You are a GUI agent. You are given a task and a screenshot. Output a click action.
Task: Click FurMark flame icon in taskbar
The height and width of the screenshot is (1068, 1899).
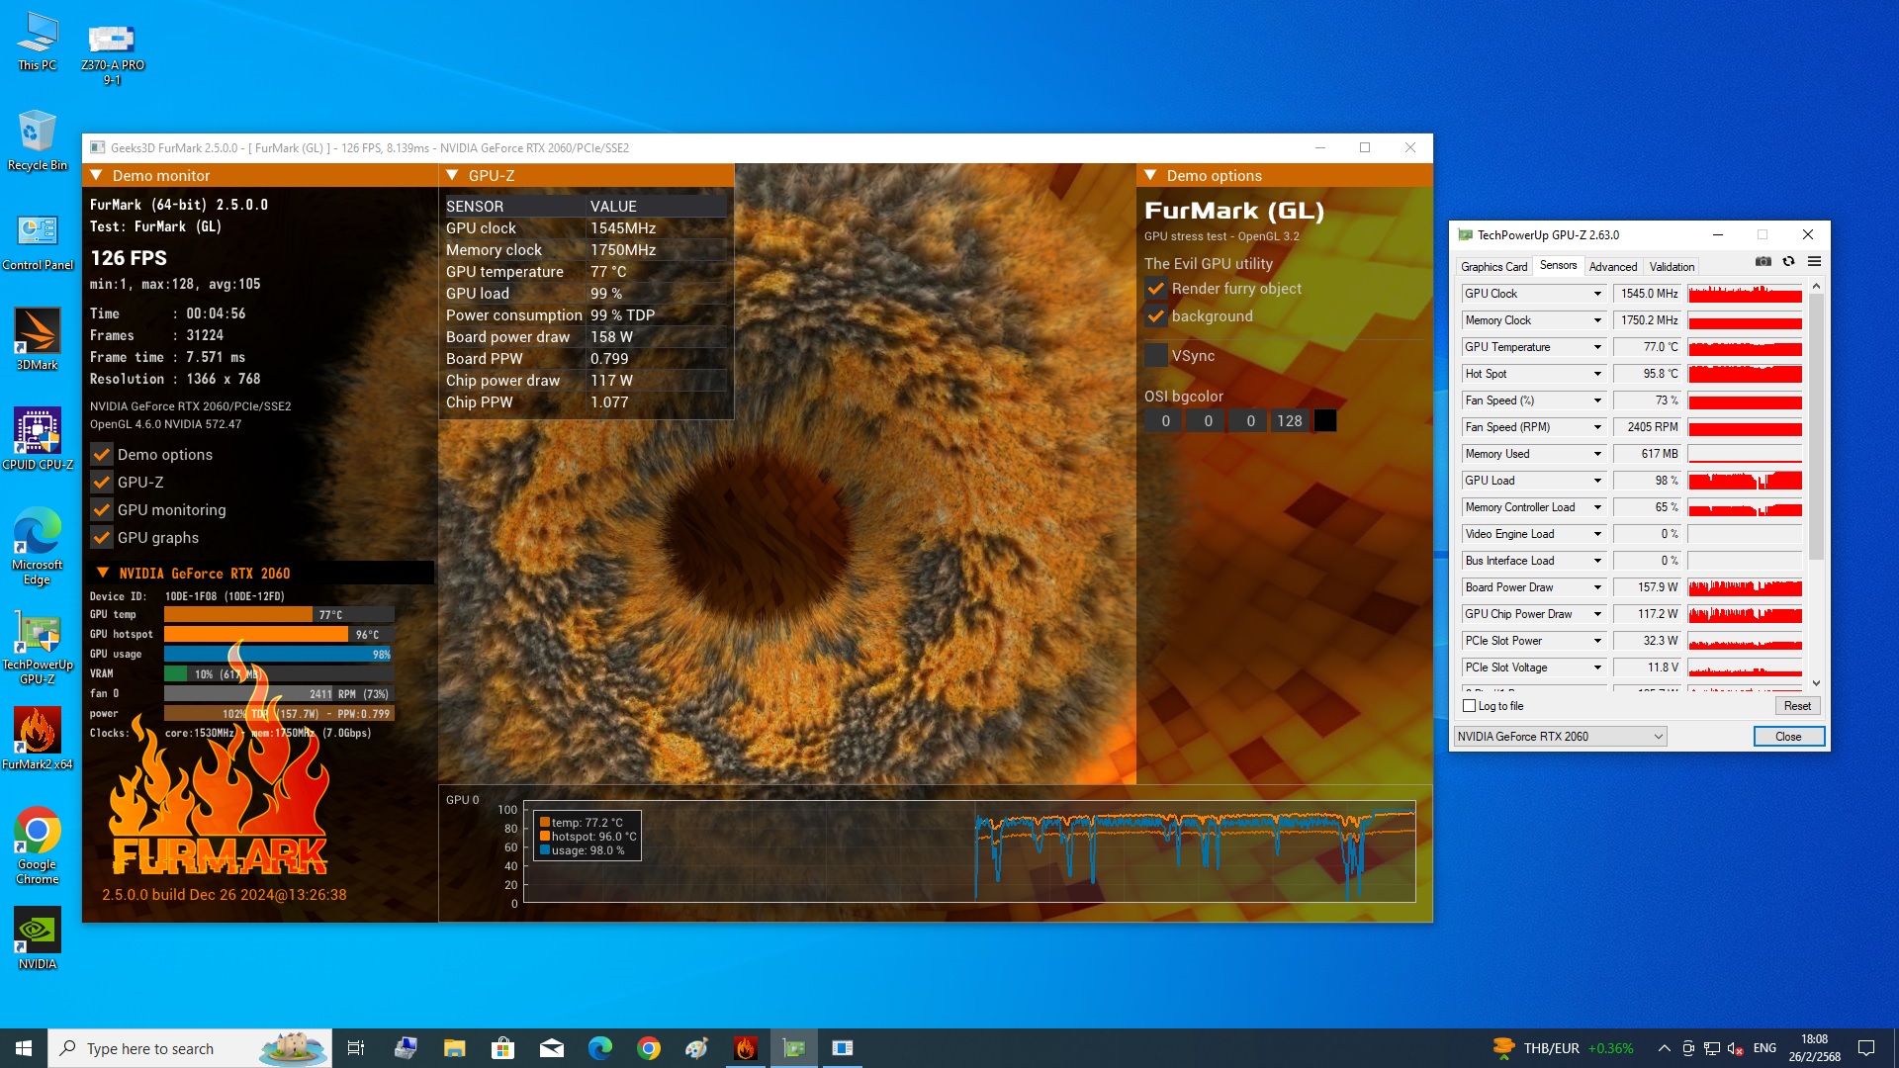pos(746,1048)
